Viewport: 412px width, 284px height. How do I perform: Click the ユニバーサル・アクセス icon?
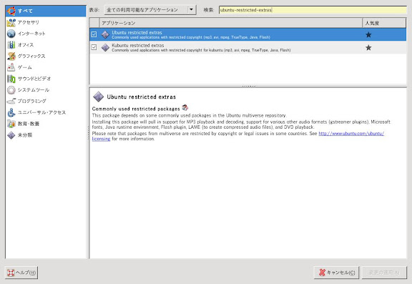point(11,112)
